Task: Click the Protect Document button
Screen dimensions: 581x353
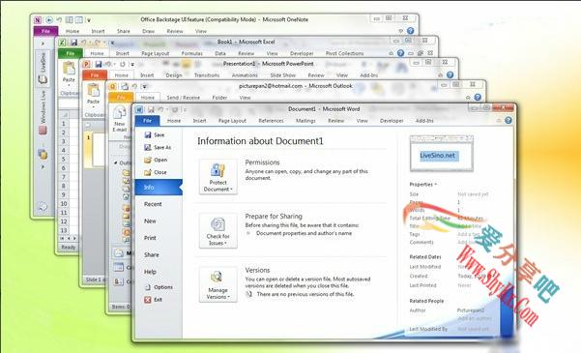Action: click(x=218, y=177)
